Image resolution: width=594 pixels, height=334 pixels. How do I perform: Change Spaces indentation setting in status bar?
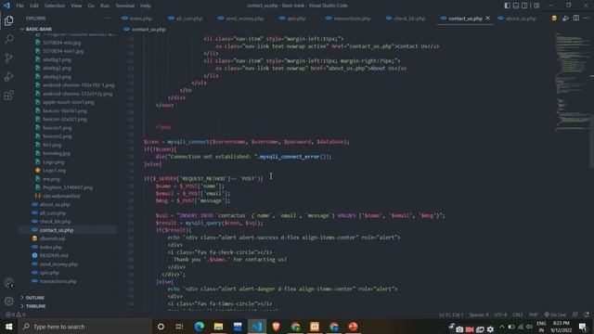479,315
